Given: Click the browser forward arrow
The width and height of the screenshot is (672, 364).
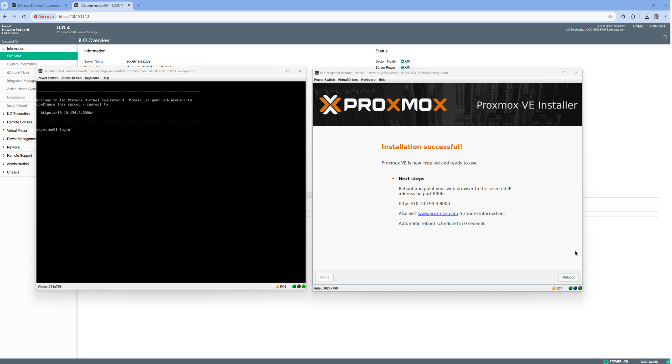Looking at the screenshot, I should [14, 17].
